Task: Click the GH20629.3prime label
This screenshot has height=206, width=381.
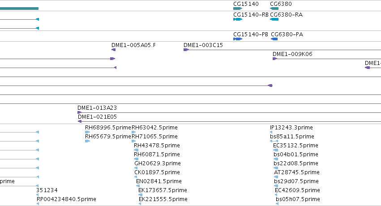Action: (158, 163)
